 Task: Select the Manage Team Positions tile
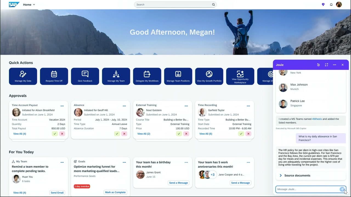[178, 76]
